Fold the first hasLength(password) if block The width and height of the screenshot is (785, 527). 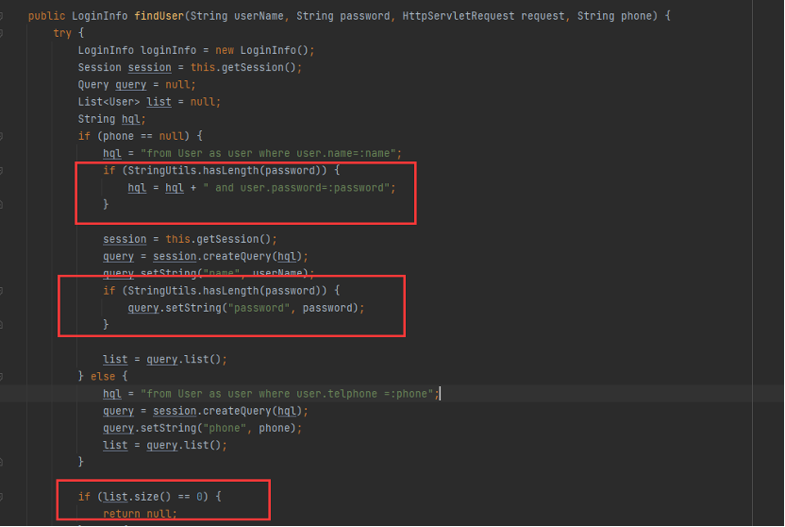pos(3,170)
